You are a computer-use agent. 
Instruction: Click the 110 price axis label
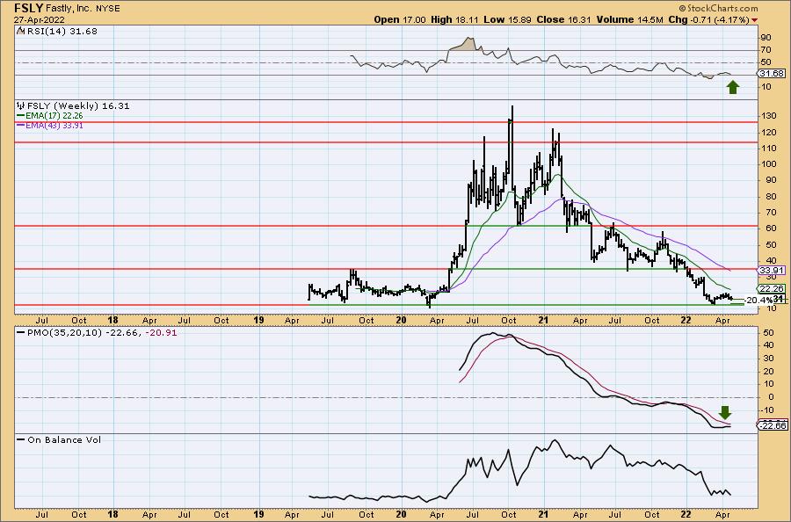[769, 149]
